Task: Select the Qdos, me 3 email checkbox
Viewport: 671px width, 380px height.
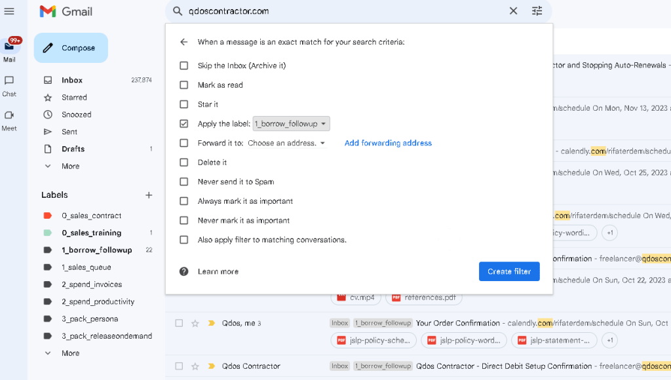Action: (180, 323)
